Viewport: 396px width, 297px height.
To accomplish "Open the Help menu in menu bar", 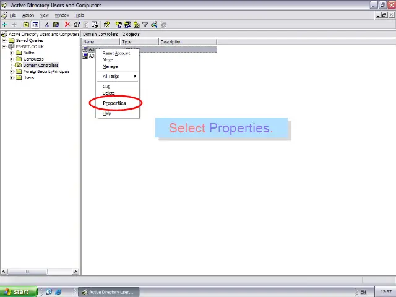I will pyautogui.click(x=80, y=15).
